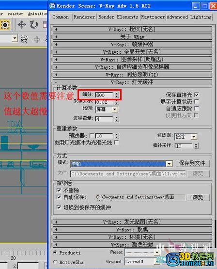Click the plus create icon in 3ds Max
The height and width of the screenshot is (269, 217).
coord(37,39)
